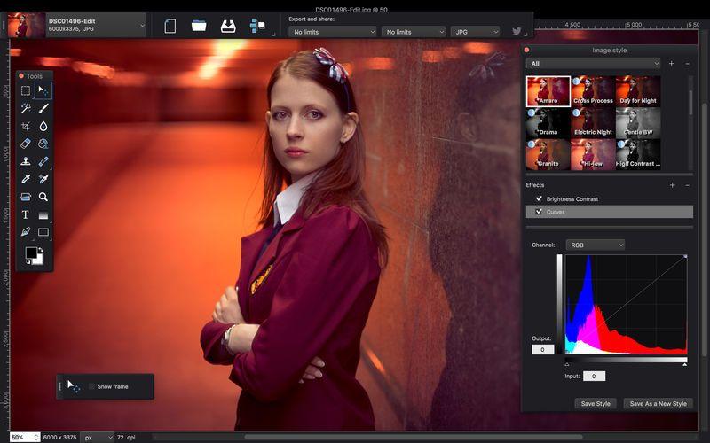
Task: Activate the Clone Stamp tool
Action: pyautogui.click(x=26, y=161)
